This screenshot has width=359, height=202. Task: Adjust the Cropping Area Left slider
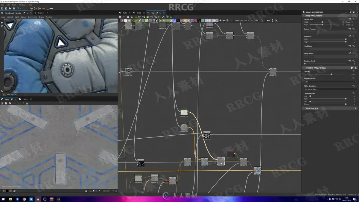[328, 96]
